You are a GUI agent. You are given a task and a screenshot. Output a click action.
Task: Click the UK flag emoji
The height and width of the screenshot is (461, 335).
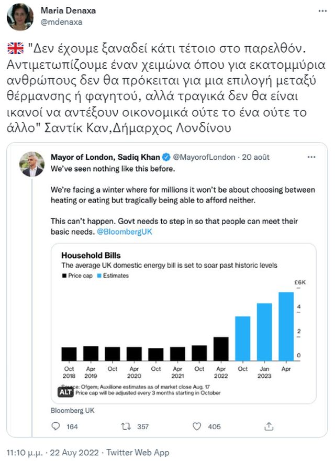[16, 49]
